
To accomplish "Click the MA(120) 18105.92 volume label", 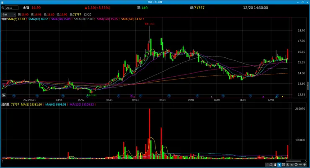I will pos(83,105).
